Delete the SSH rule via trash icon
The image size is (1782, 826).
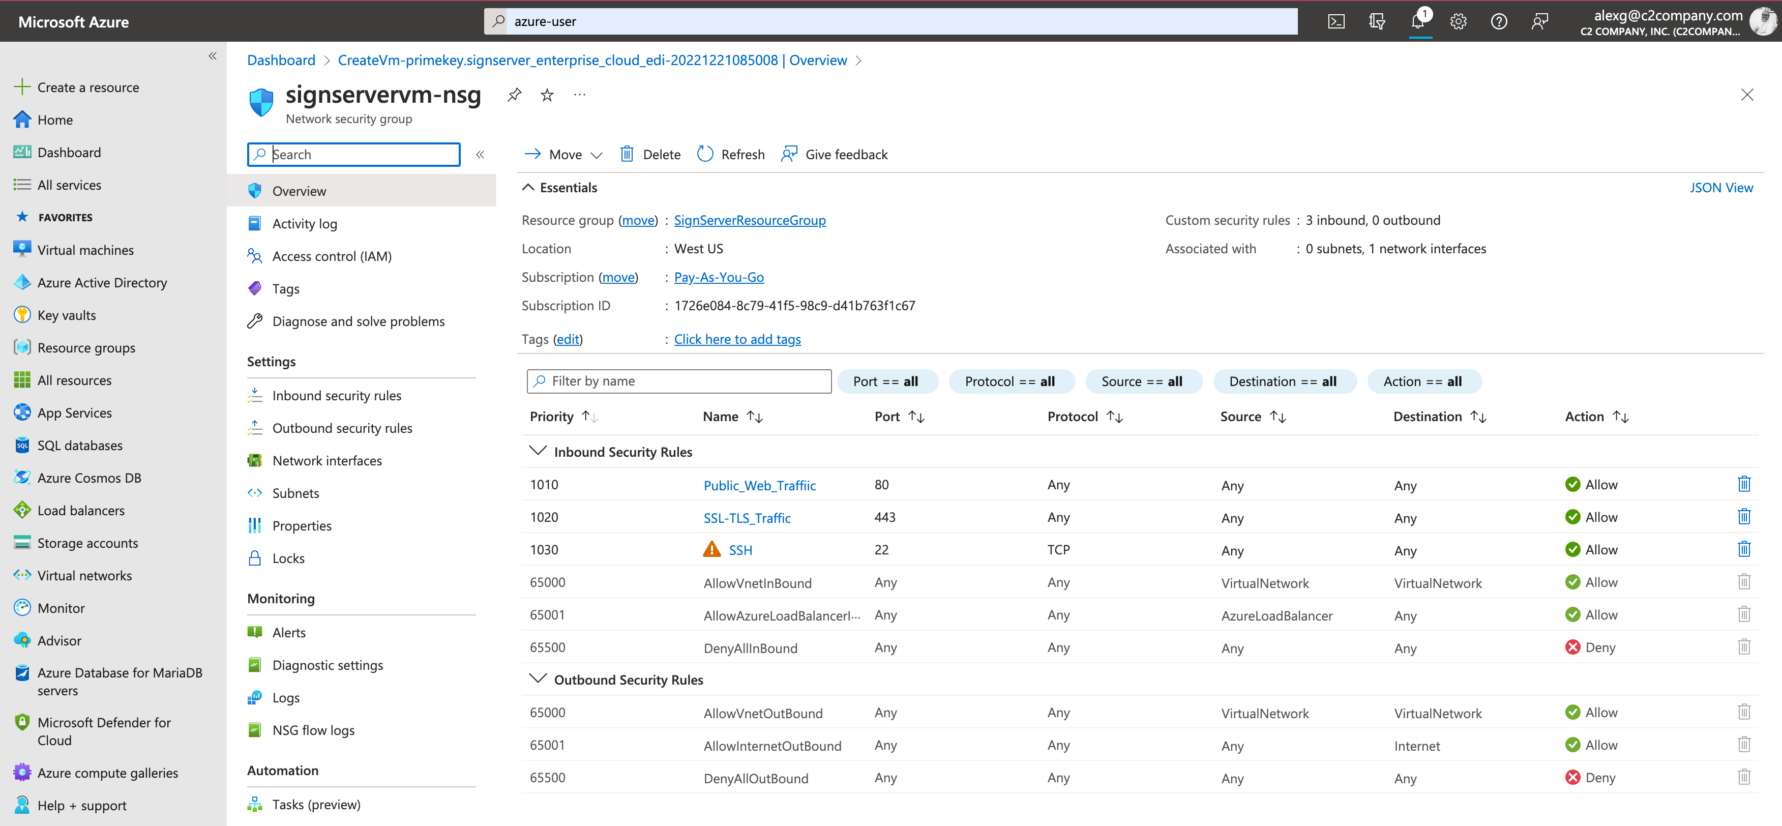1743,549
